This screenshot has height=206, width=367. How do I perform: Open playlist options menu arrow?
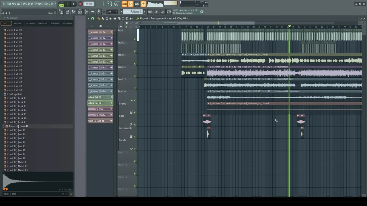[x=89, y=18]
